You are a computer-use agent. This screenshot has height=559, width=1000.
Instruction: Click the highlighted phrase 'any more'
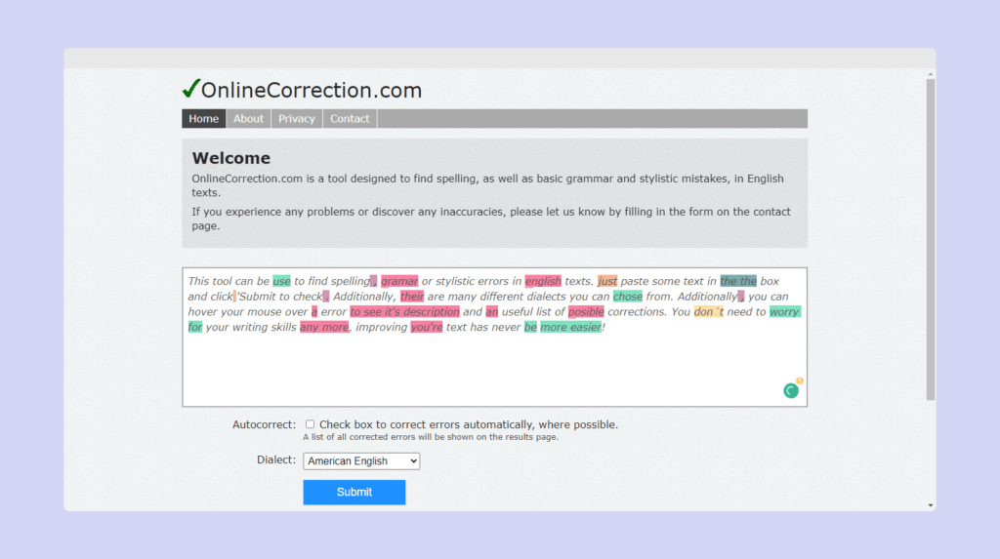click(324, 327)
